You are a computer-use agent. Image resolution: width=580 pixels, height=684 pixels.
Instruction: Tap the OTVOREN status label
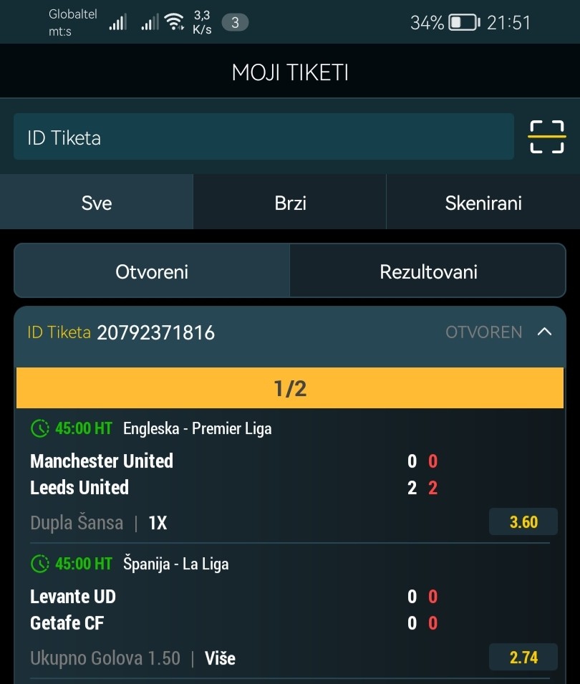point(483,332)
